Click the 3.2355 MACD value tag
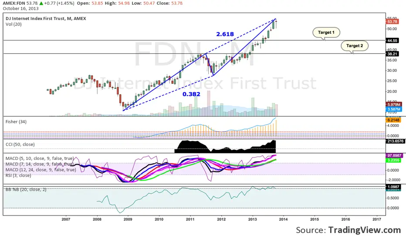This screenshot has height=239, width=406. (393, 160)
